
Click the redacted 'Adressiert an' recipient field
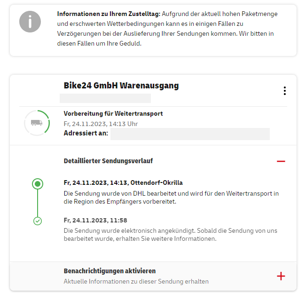click(190, 134)
